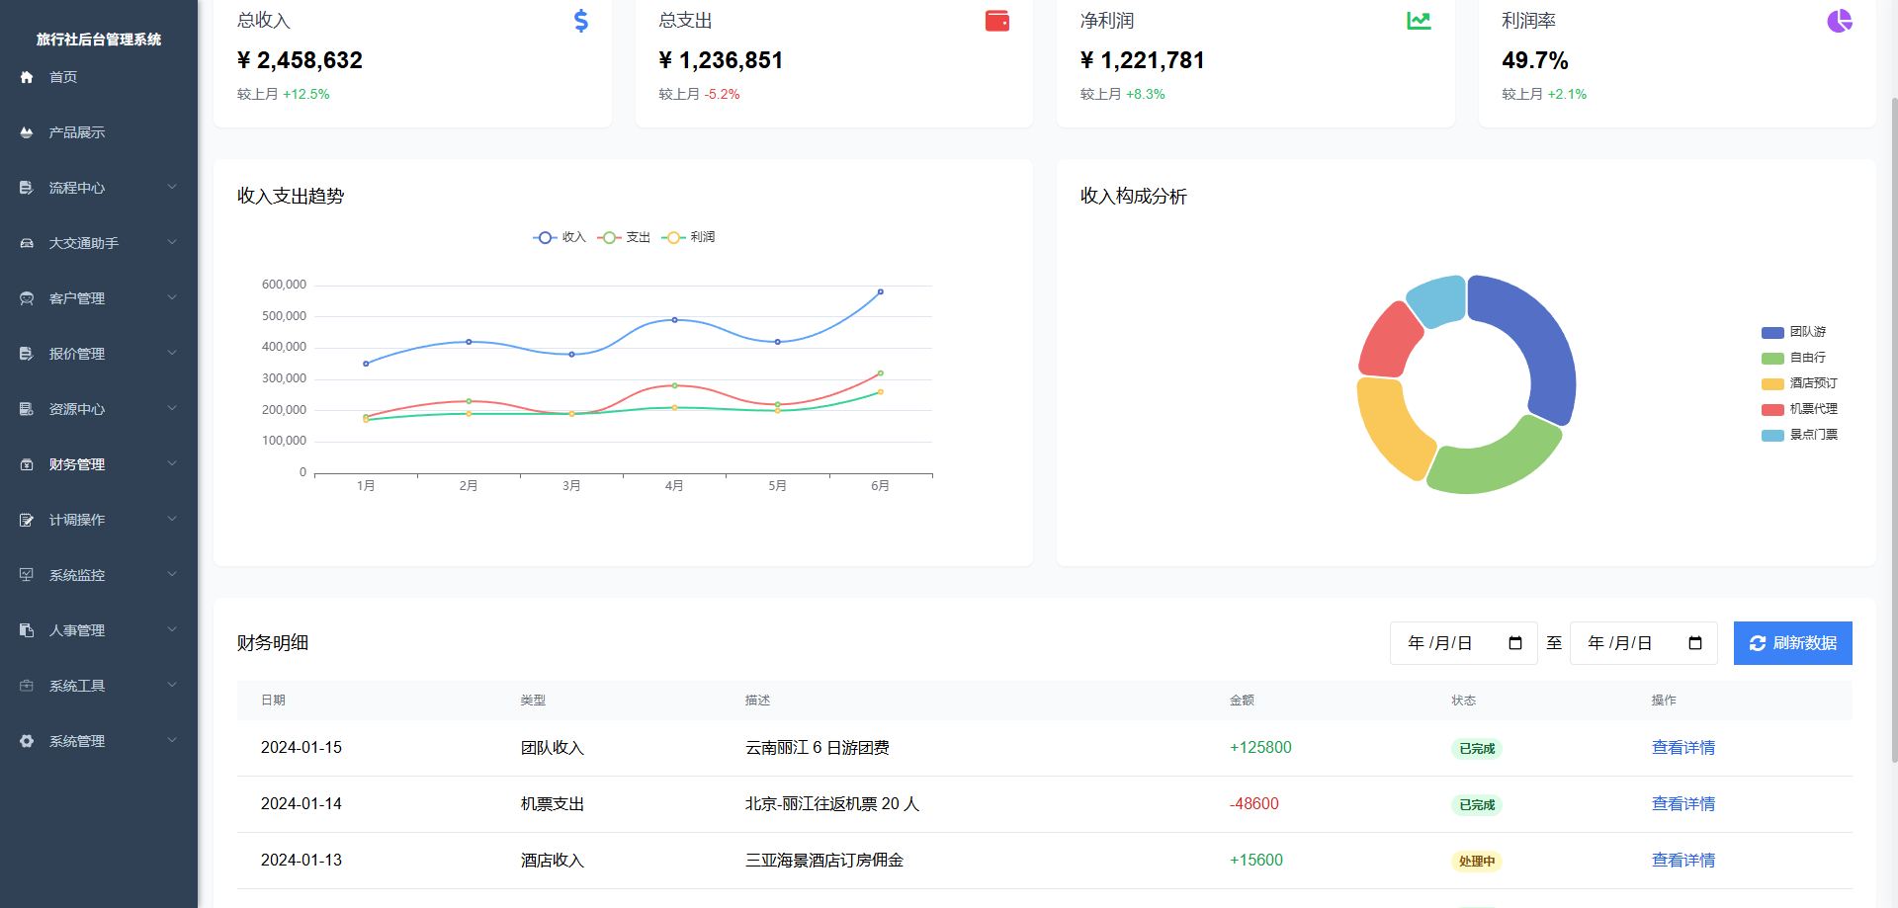Open 查看详情 for the 云南丽江 team fee record
The height and width of the screenshot is (908, 1898).
(x=1684, y=747)
